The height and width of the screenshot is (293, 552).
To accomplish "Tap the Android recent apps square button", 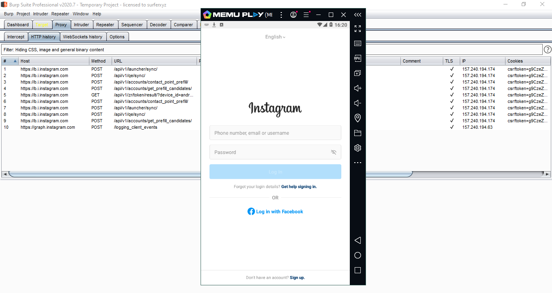I will click(357, 270).
